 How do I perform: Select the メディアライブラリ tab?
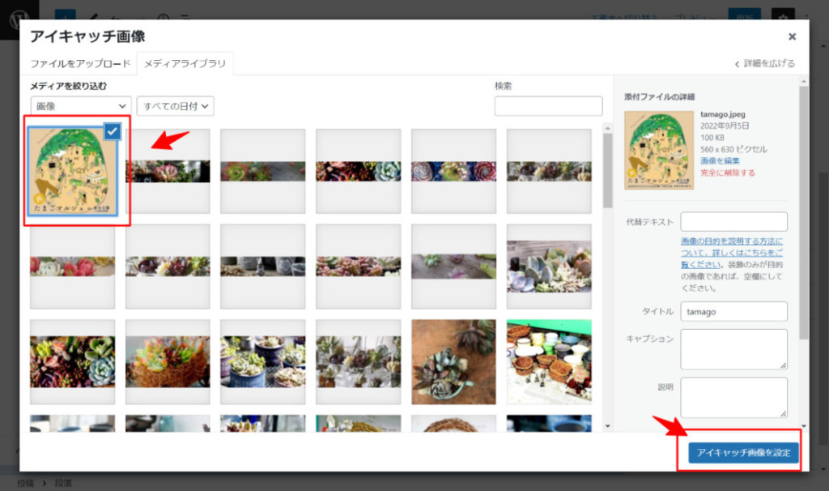[x=185, y=63]
